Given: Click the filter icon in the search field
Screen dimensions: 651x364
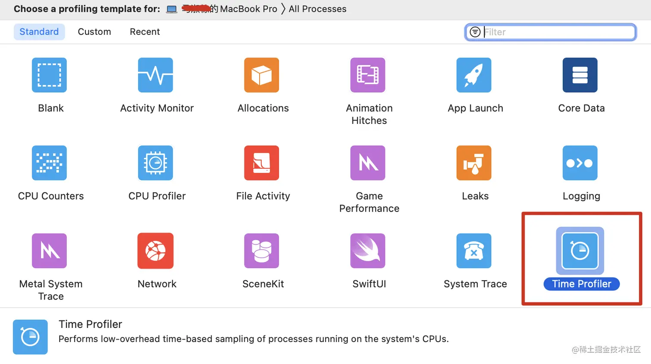Looking at the screenshot, I should pyautogui.click(x=475, y=32).
